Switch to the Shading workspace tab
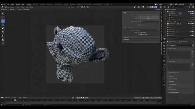Image resolution: width=195 pixels, height=109 pixels. [66, 5]
